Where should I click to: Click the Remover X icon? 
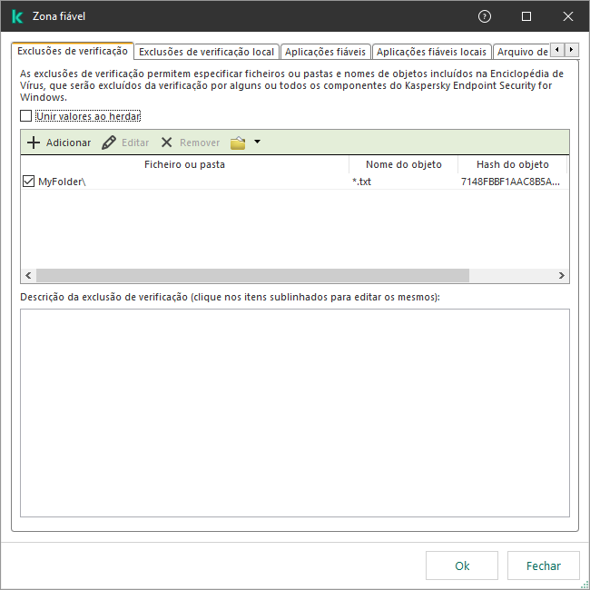(x=167, y=143)
